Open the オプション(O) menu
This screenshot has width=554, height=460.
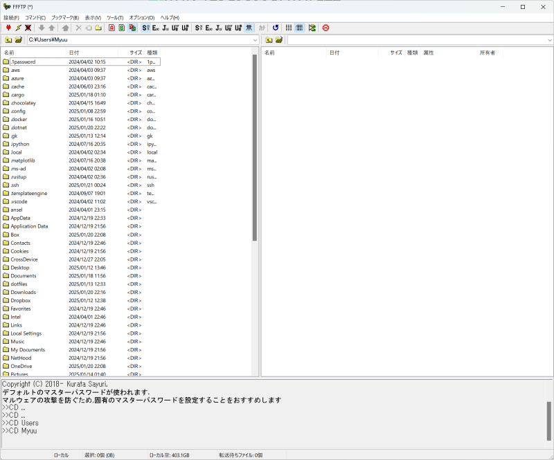coord(142,17)
